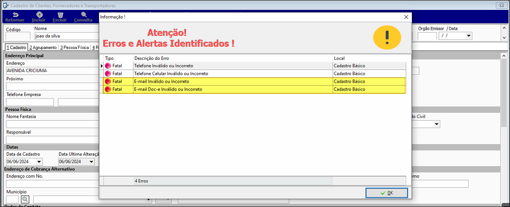510x207 pixels.
Task: Click the Incluir toolbar icon
Action: (39, 15)
